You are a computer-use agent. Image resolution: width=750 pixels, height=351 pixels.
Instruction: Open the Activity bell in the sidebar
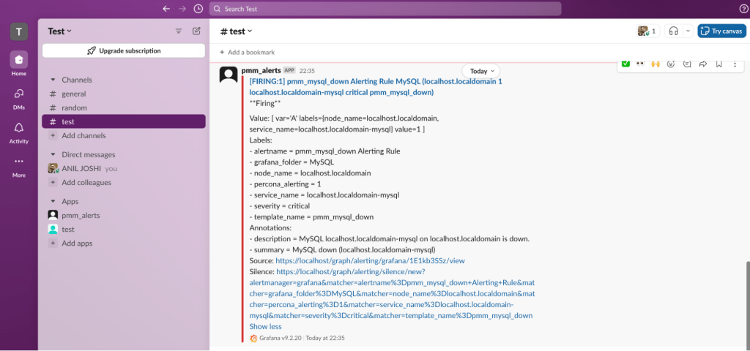coord(19,131)
